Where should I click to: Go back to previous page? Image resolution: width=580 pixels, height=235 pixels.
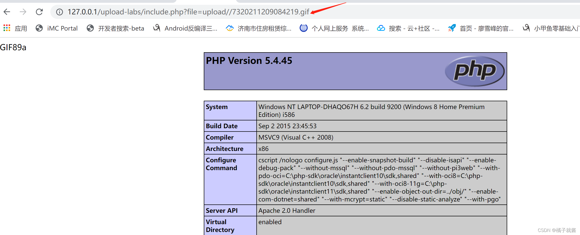[7, 12]
